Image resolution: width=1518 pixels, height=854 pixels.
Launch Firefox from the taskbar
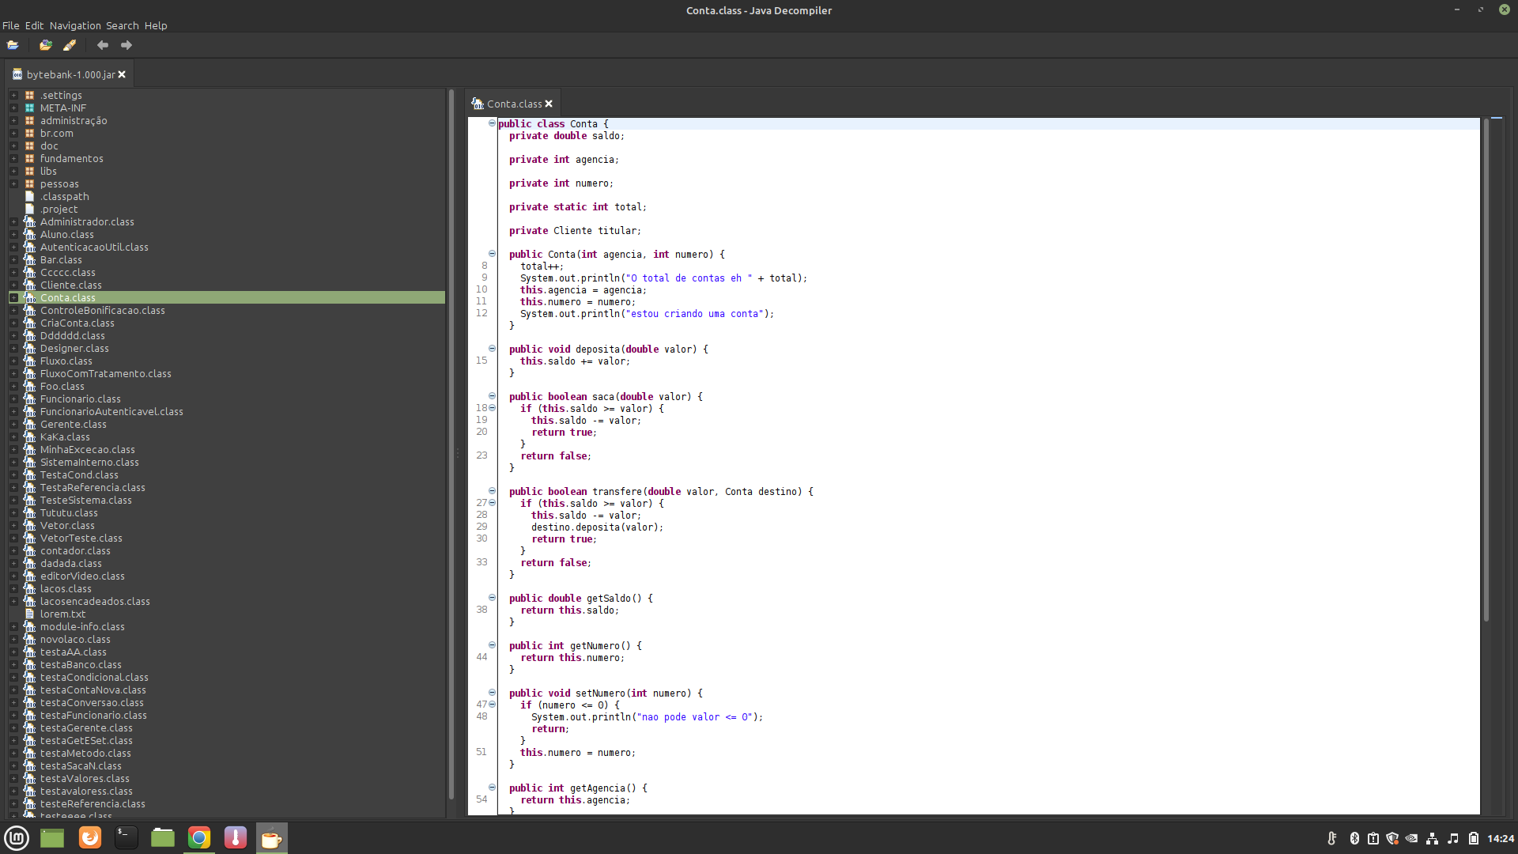pyautogui.click(x=90, y=837)
